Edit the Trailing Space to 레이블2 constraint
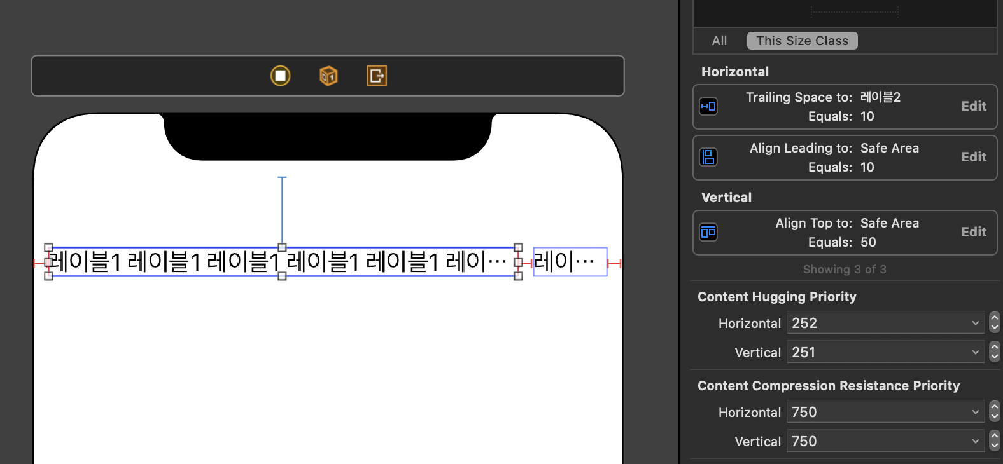This screenshot has width=1003, height=464. [974, 106]
